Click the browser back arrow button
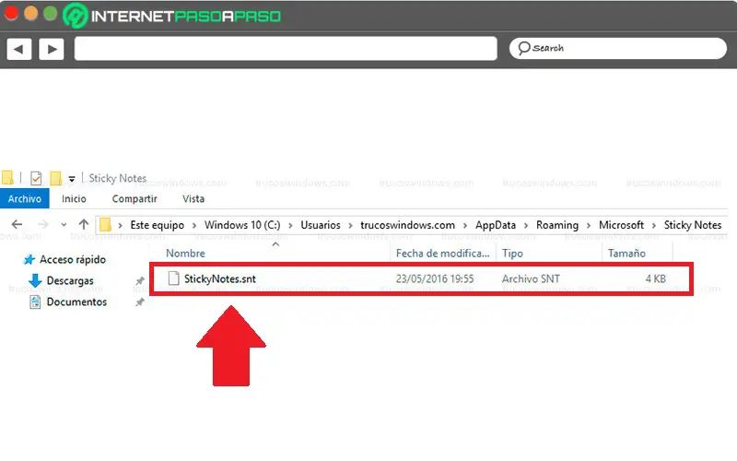Screen dimensions: 737x461 coord(19,49)
